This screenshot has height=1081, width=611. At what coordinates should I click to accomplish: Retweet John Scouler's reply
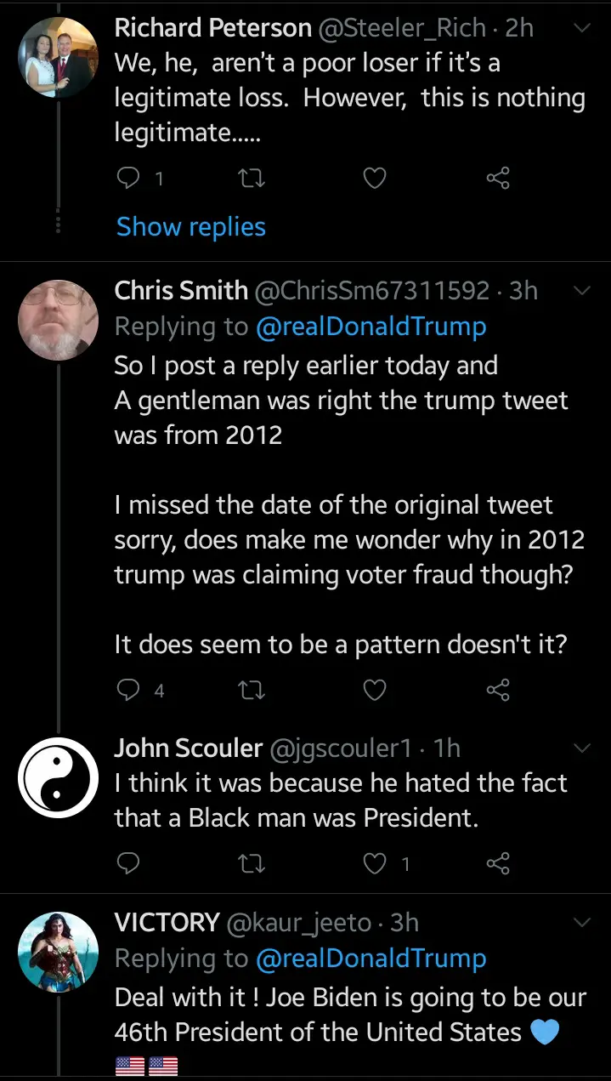pyautogui.click(x=253, y=864)
